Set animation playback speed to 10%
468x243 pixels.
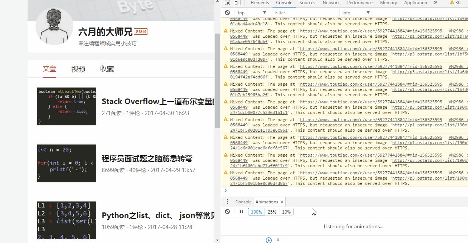click(286, 212)
